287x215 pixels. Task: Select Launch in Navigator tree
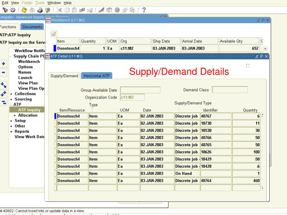pyautogui.click(x=25, y=78)
